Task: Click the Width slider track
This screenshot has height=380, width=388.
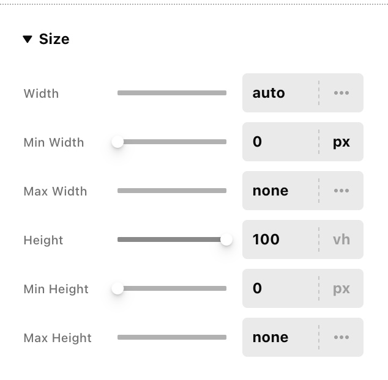Action: point(172,93)
